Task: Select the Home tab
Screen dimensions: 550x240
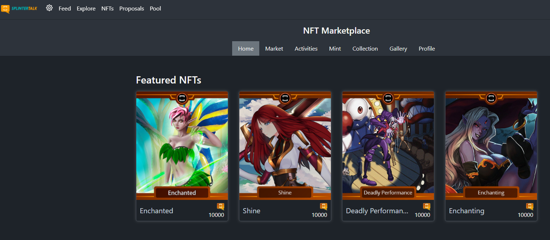Action: [x=246, y=48]
